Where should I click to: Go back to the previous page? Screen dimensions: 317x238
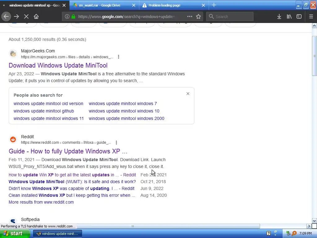[6, 17]
